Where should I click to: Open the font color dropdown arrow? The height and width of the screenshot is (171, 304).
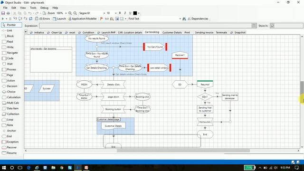(139, 13)
